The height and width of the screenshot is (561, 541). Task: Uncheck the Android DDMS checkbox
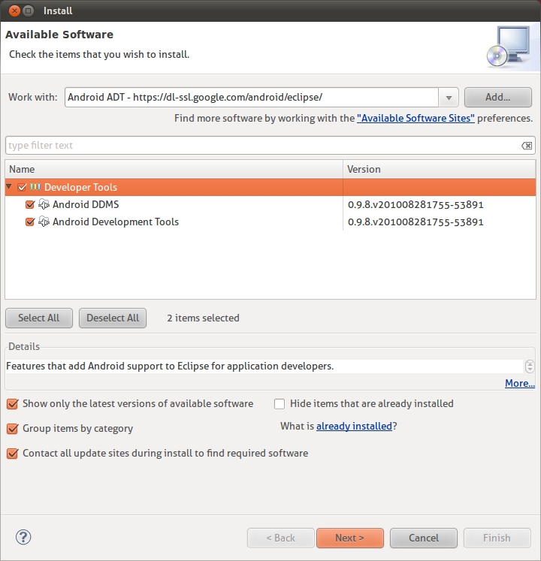tap(30, 205)
